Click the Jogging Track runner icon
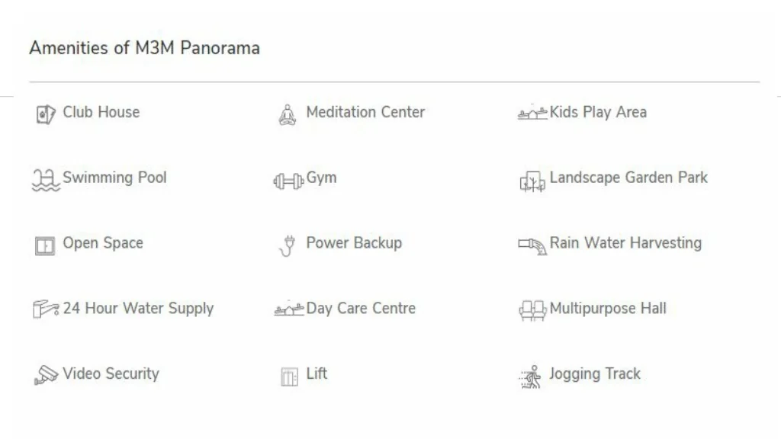The height and width of the screenshot is (439, 781). [x=531, y=377]
